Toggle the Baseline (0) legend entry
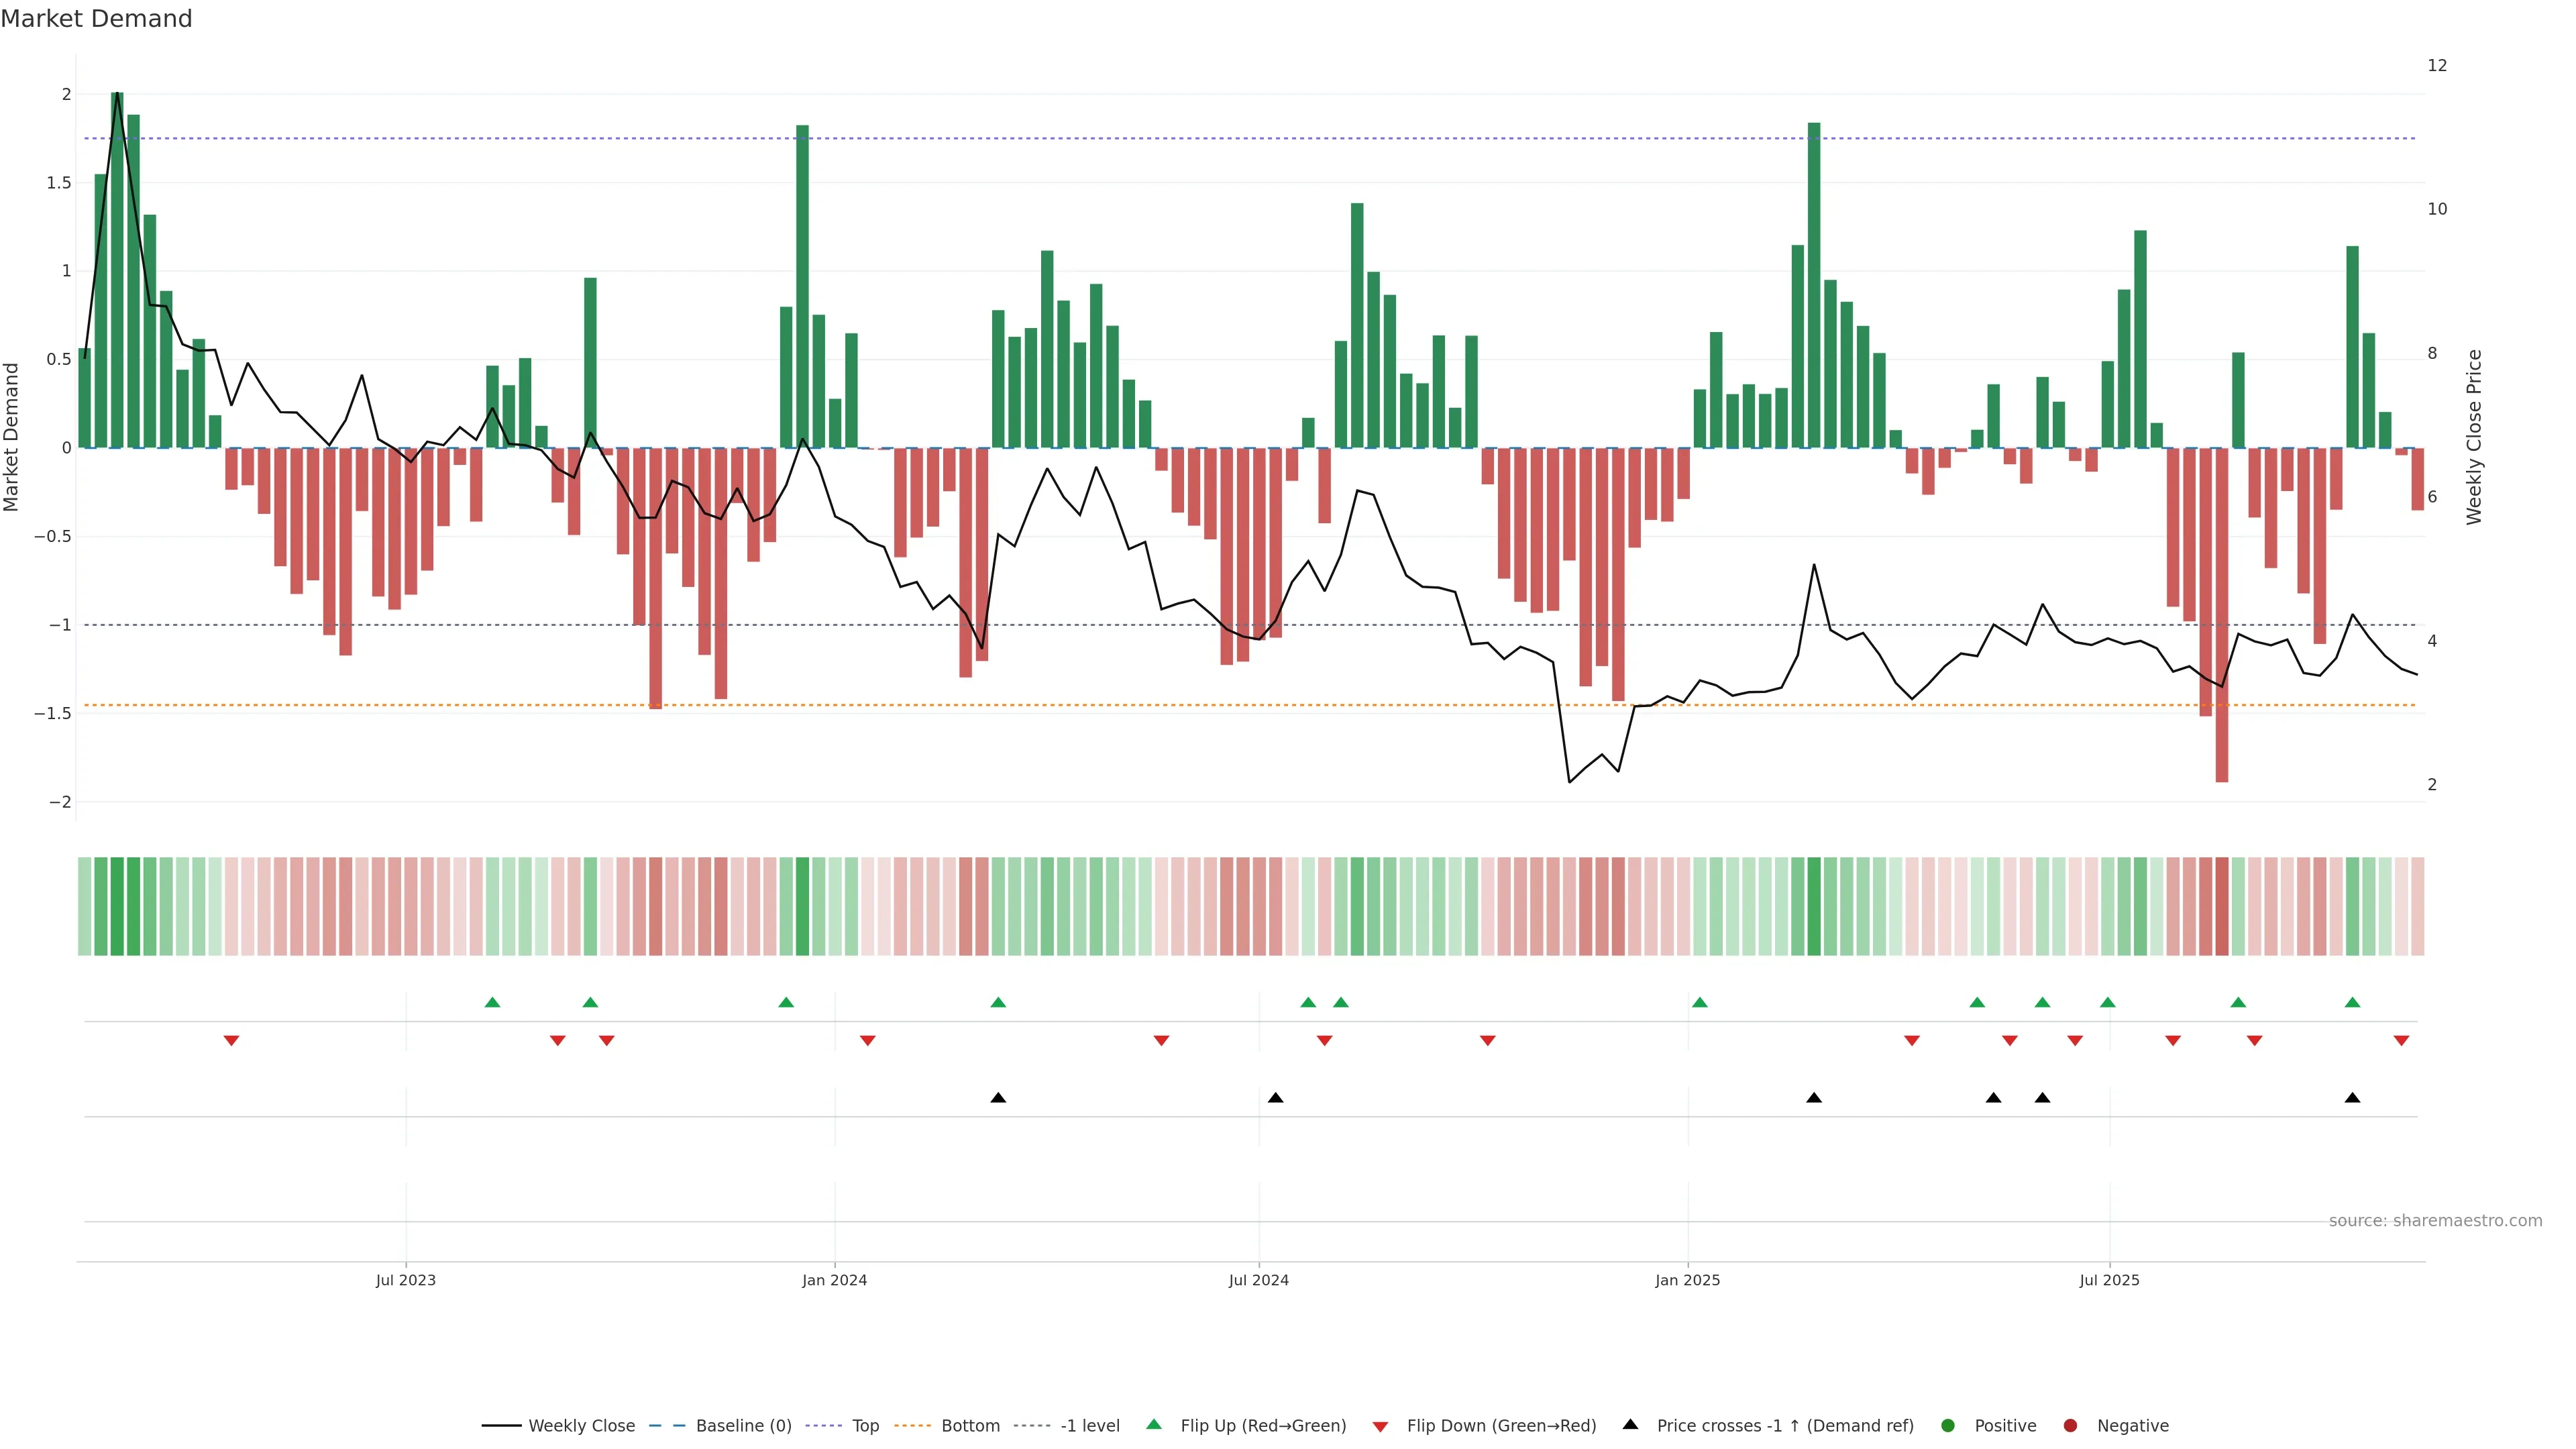Viewport: 2576px width, 1449px height. click(x=743, y=1425)
